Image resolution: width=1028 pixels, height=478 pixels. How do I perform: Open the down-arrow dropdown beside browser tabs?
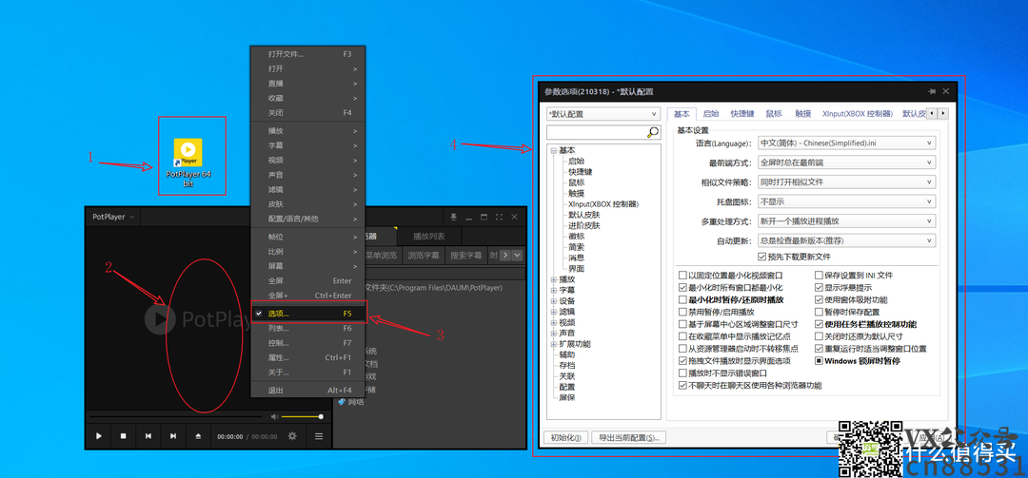coord(517,256)
